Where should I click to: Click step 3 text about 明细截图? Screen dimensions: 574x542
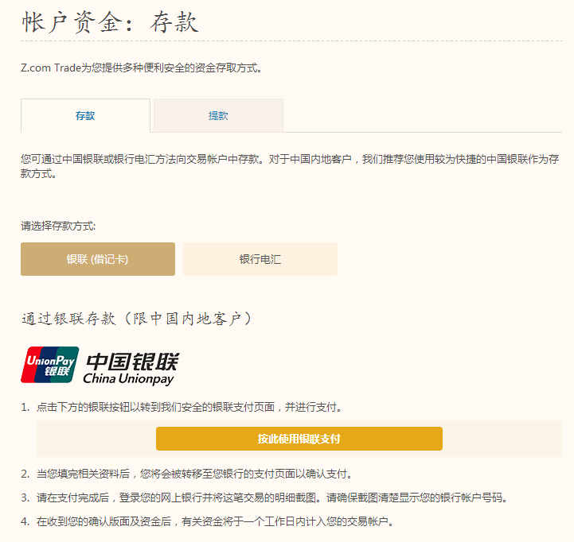coord(271,498)
